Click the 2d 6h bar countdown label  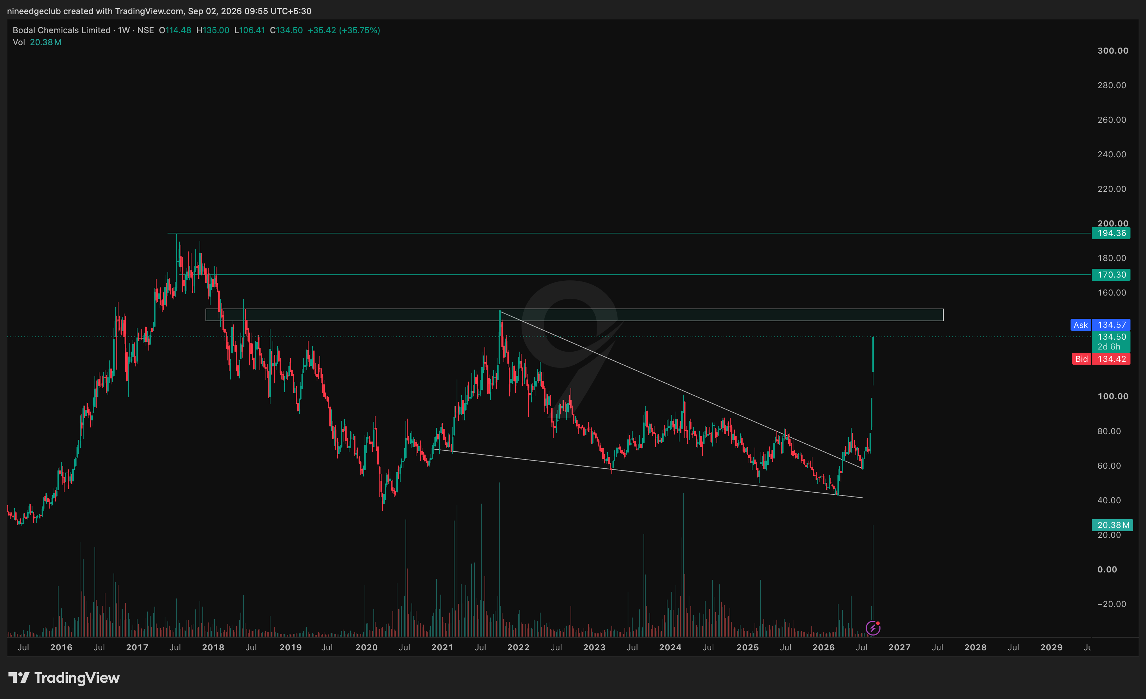[1109, 346]
